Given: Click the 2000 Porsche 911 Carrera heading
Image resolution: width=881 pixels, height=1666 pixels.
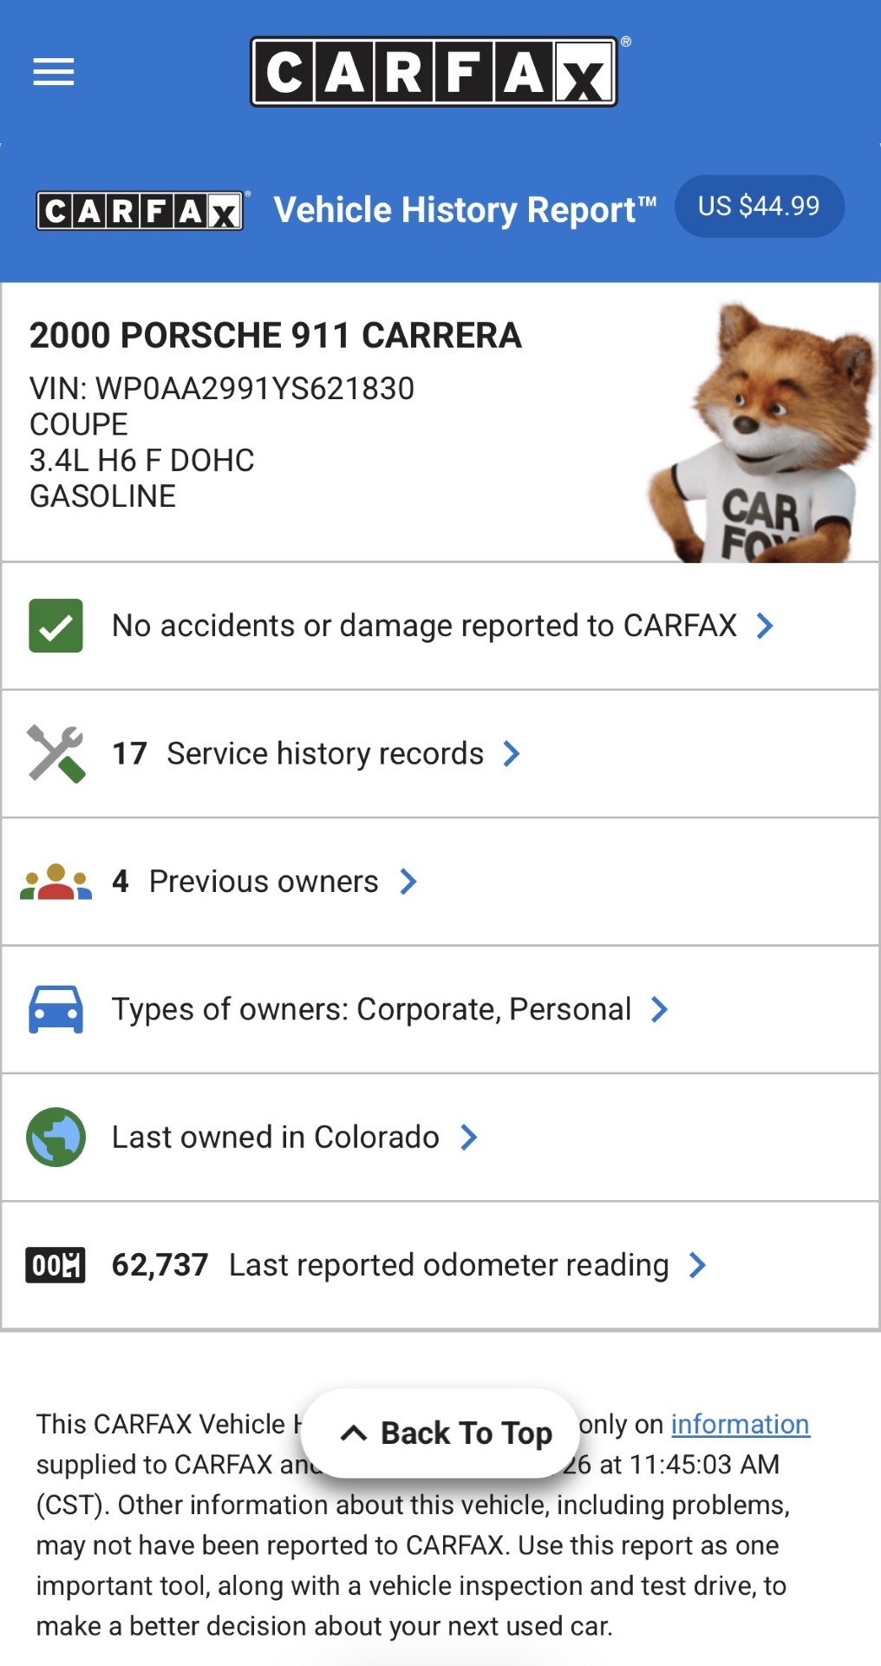Looking at the screenshot, I should (x=276, y=336).
